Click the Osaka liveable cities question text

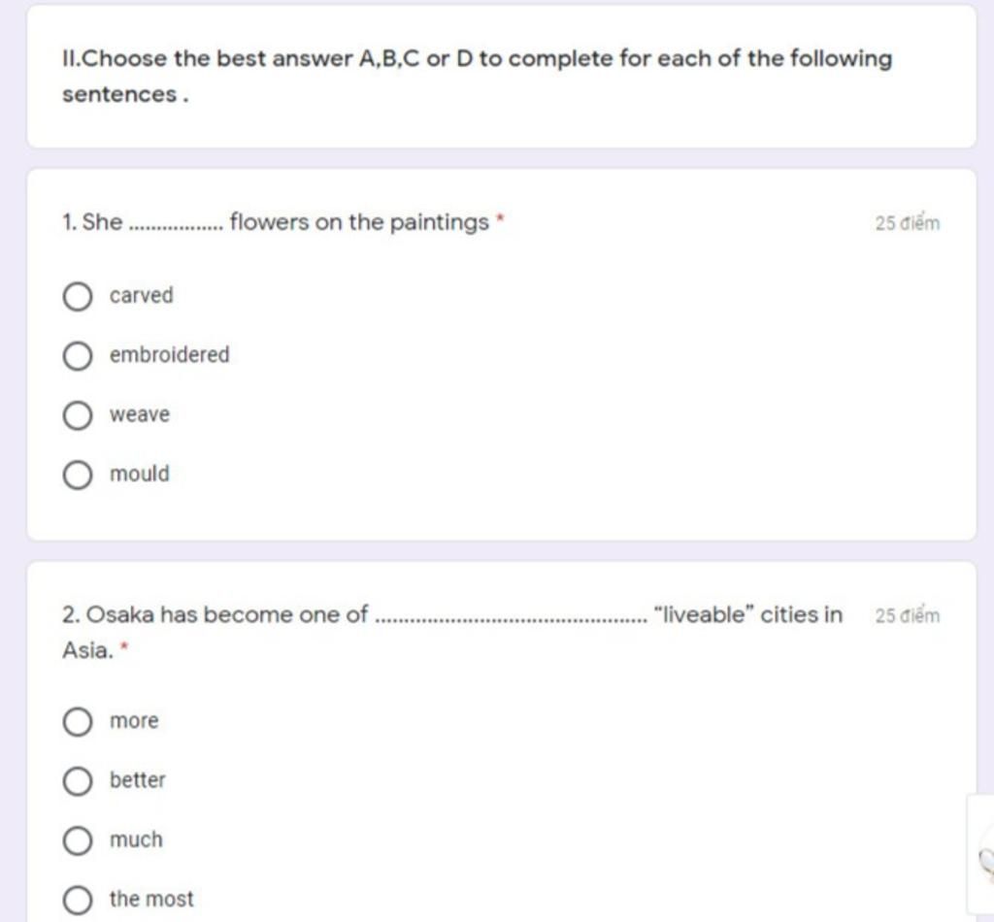pos(452,633)
